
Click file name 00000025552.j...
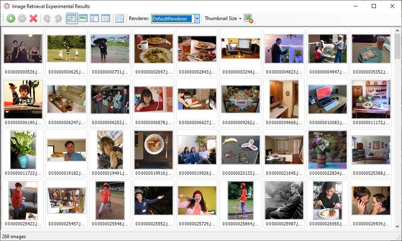coord(153,224)
